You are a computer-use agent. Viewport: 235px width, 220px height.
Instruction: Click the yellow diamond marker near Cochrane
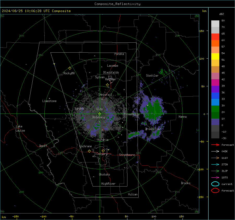(x=90, y=151)
